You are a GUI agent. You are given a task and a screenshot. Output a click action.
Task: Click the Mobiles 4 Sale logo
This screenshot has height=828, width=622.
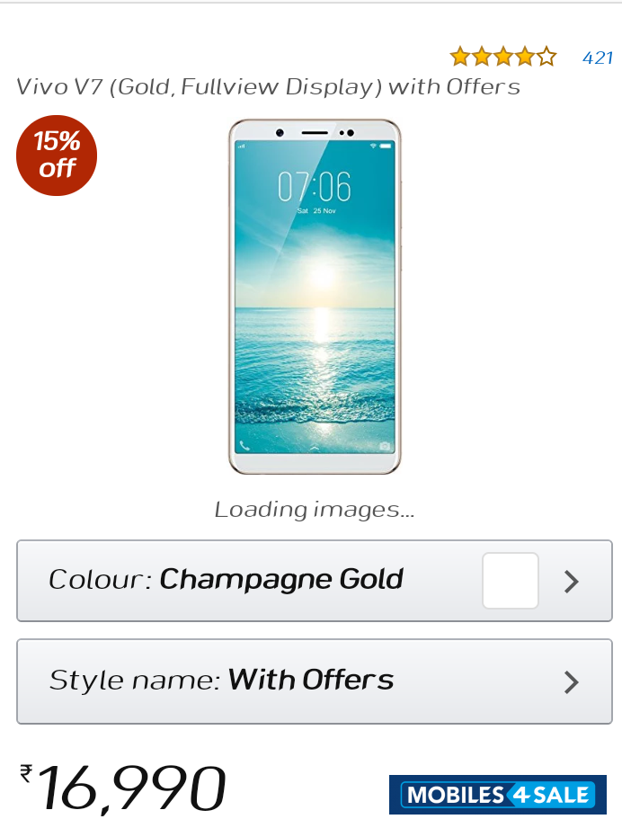pyautogui.click(x=498, y=795)
